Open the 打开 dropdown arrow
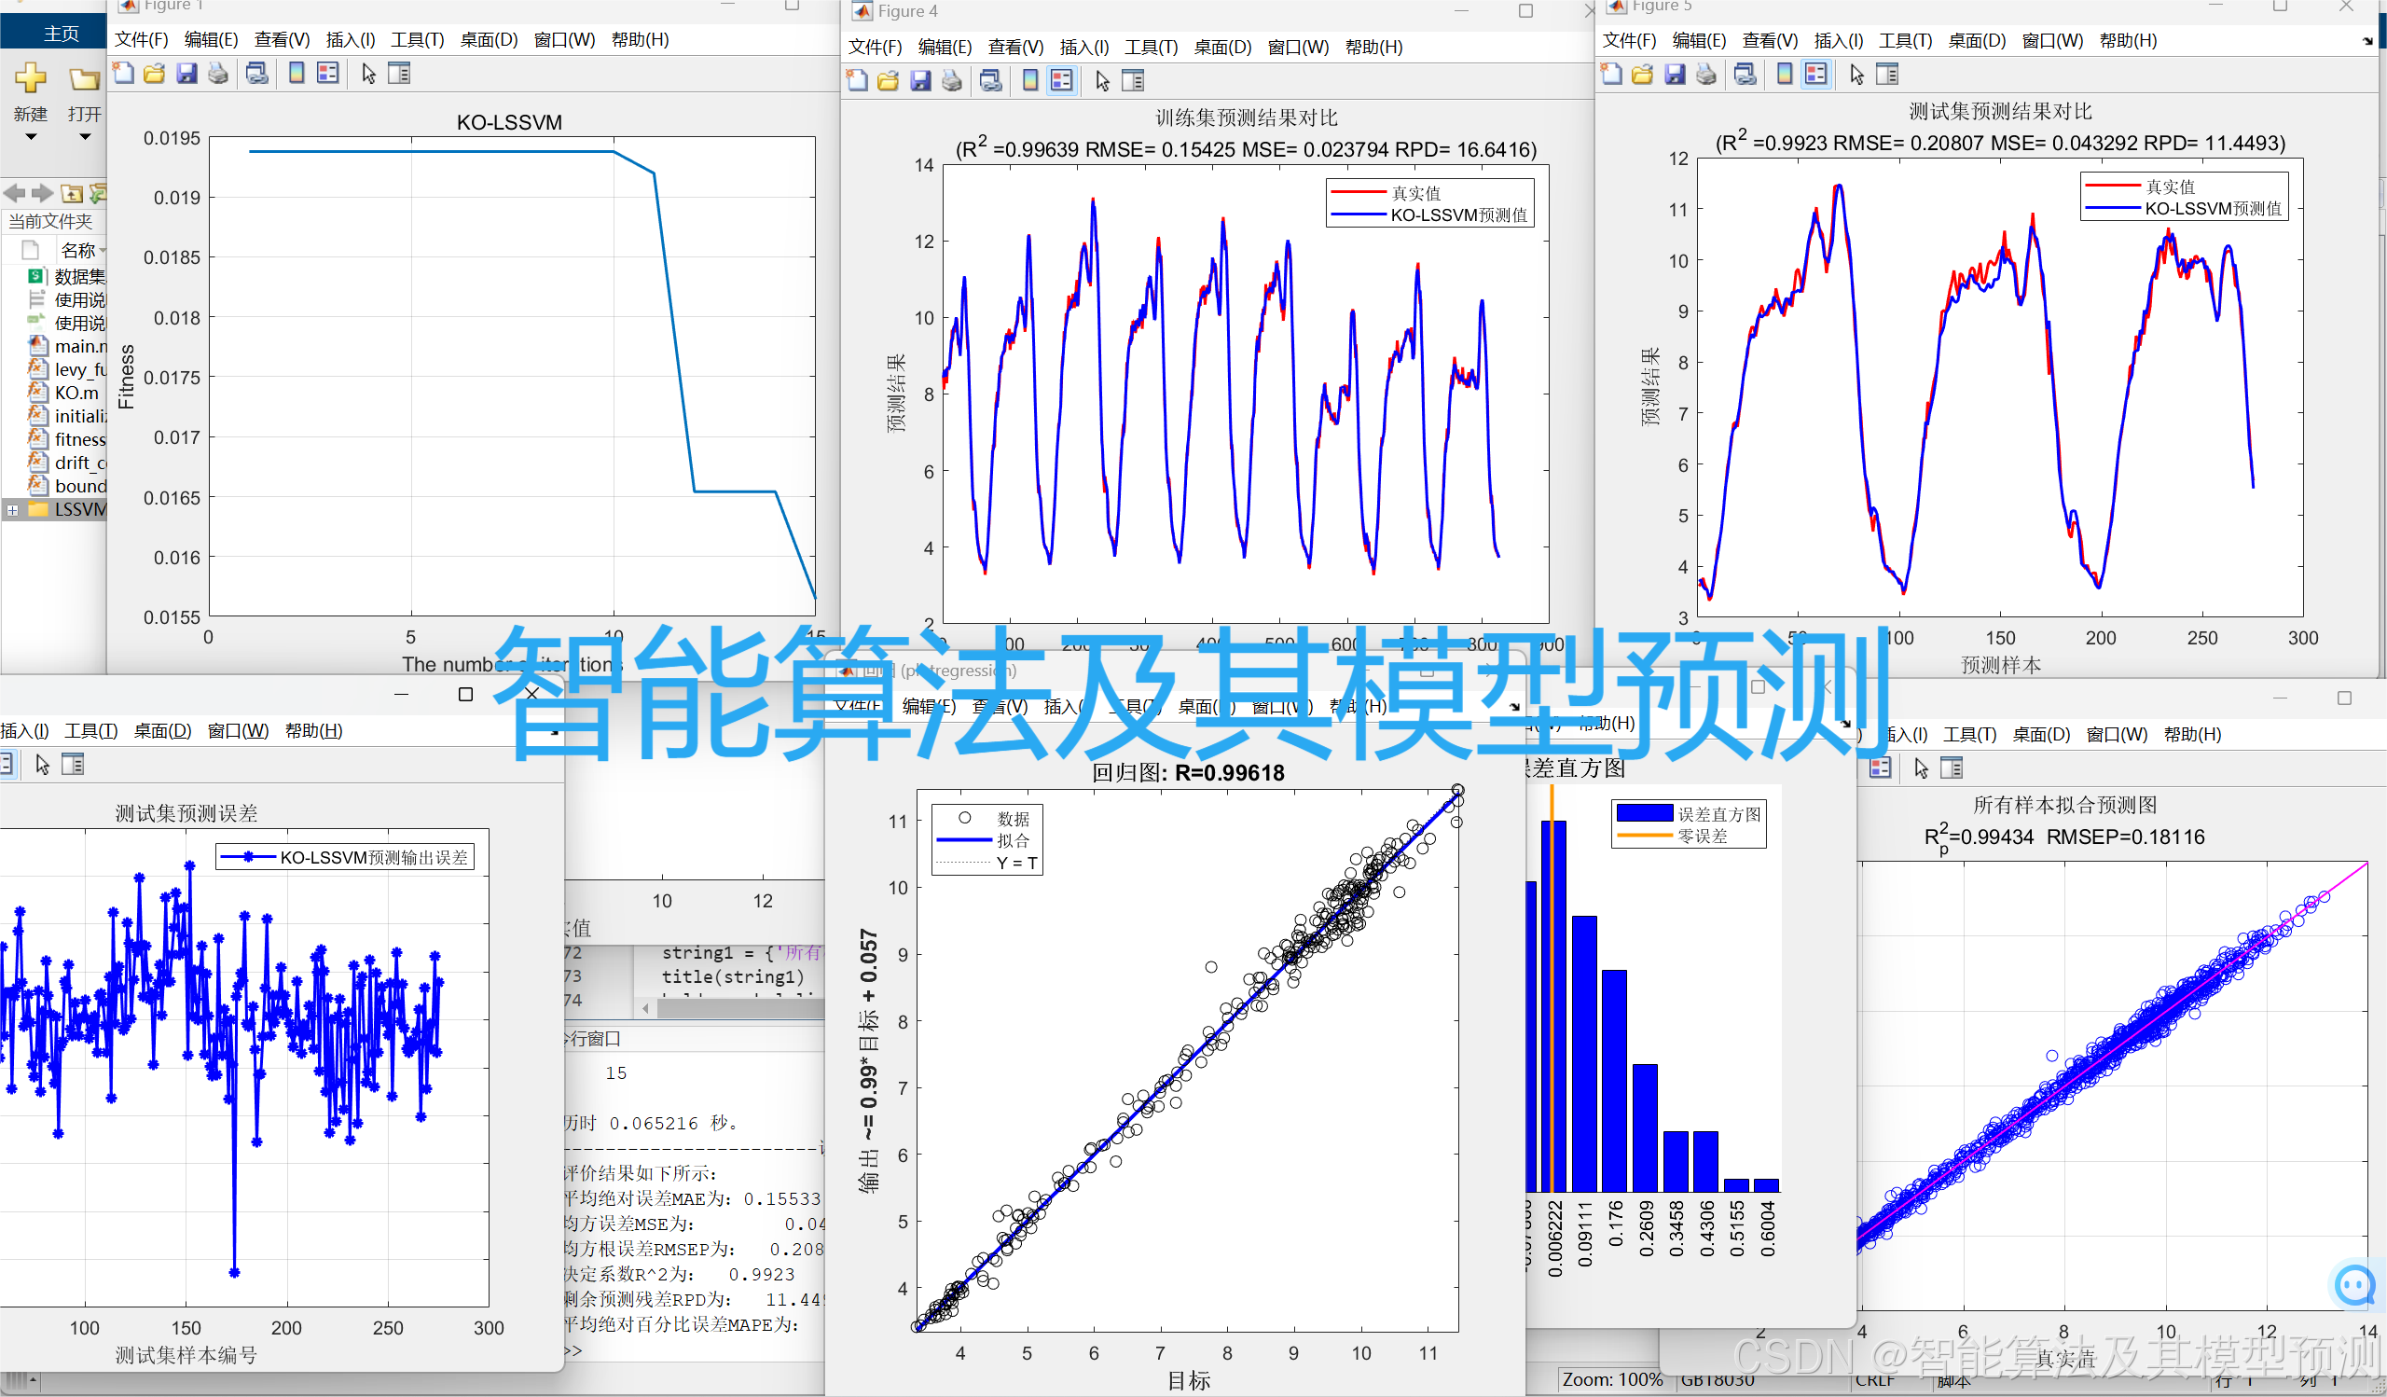 (85, 137)
